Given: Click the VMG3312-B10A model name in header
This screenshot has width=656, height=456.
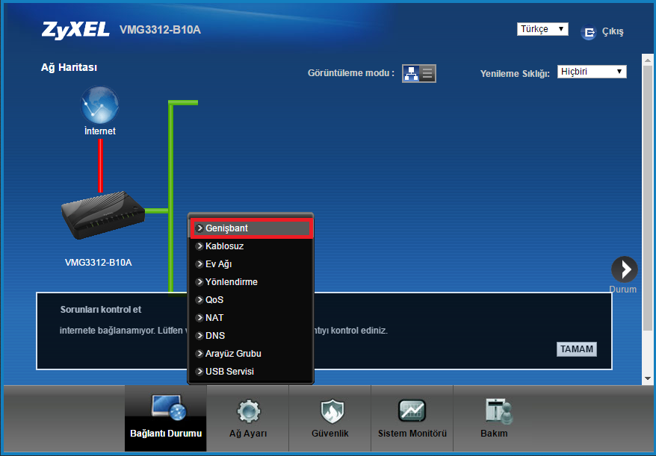Looking at the screenshot, I should [x=160, y=30].
